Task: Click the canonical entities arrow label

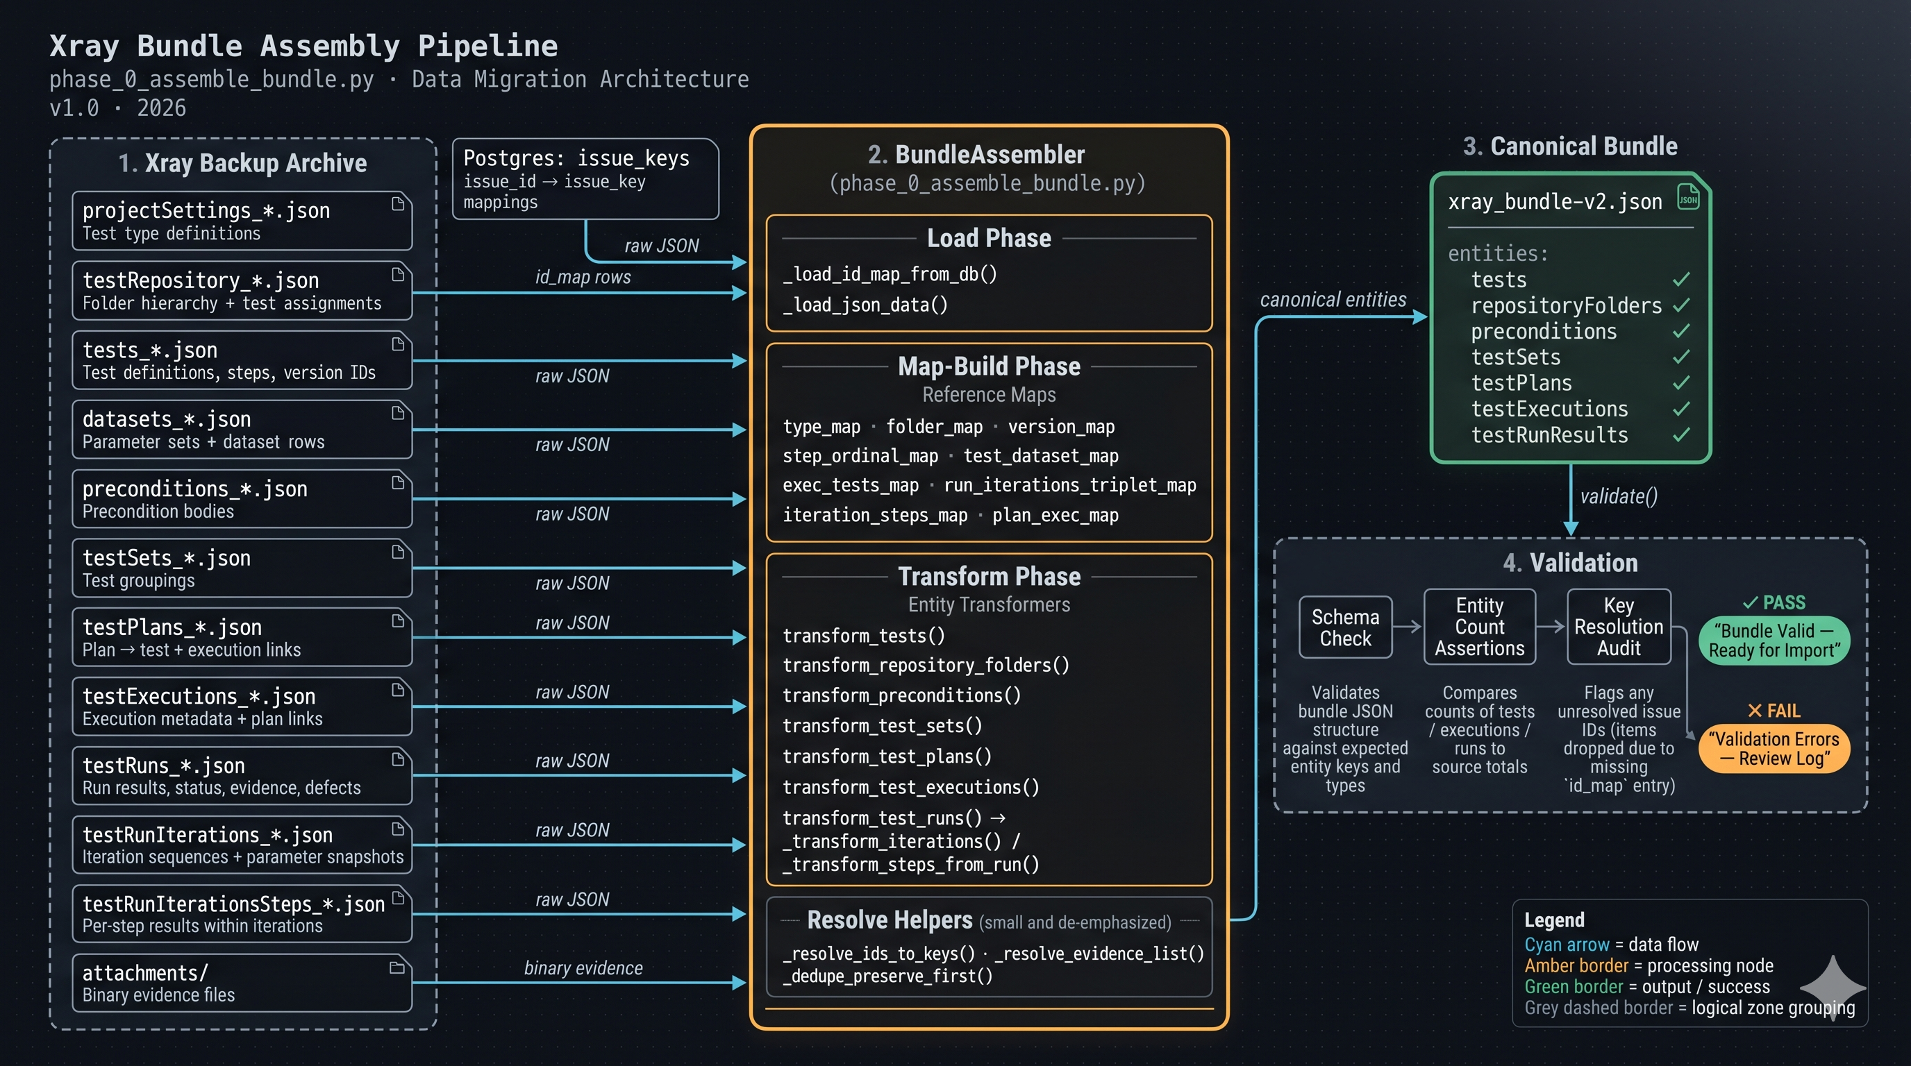Action: [x=1333, y=300]
